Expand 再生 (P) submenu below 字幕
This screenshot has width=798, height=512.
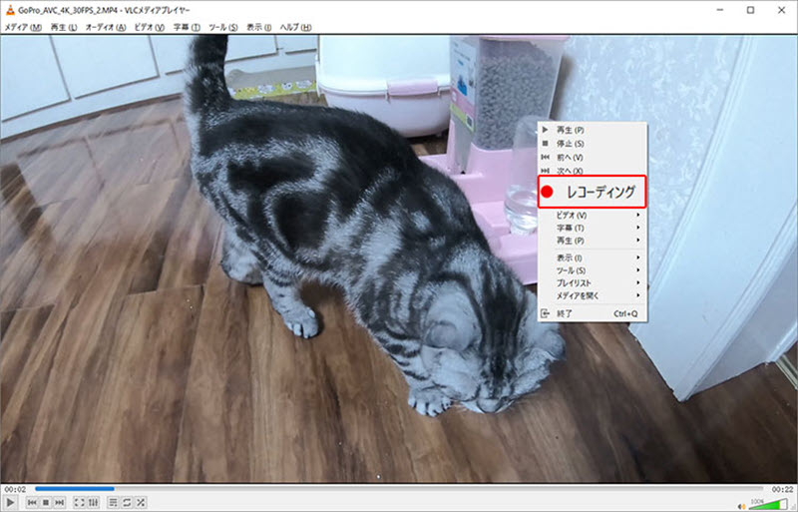(x=593, y=241)
